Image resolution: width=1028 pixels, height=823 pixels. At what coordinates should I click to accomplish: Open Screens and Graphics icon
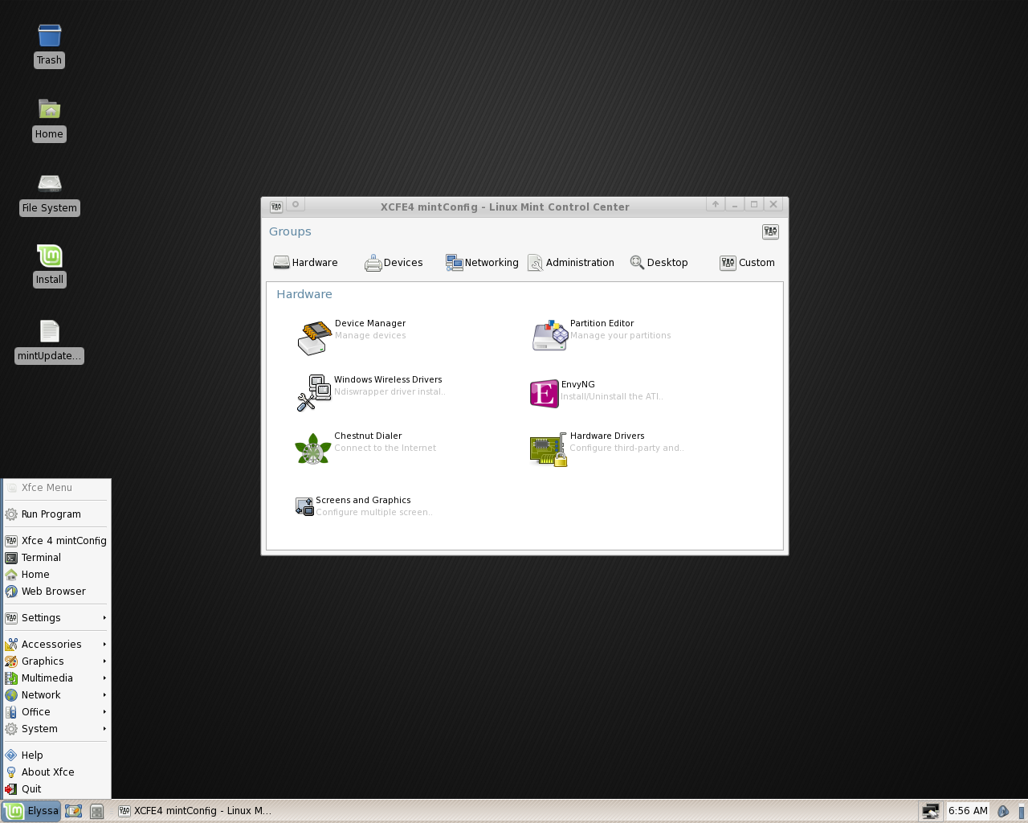coord(304,506)
